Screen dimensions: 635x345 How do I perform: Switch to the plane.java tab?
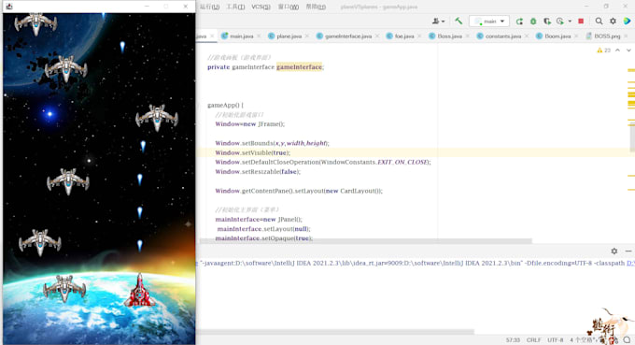click(x=289, y=36)
